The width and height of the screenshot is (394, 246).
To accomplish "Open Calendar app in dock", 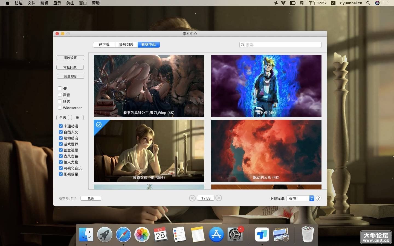I will coord(161,235).
